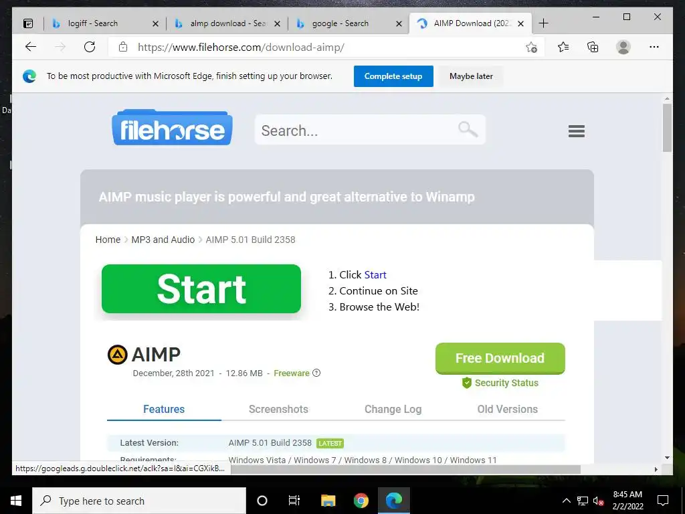
Task: Open Cortana circle icon on taskbar
Action: click(x=262, y=501)
